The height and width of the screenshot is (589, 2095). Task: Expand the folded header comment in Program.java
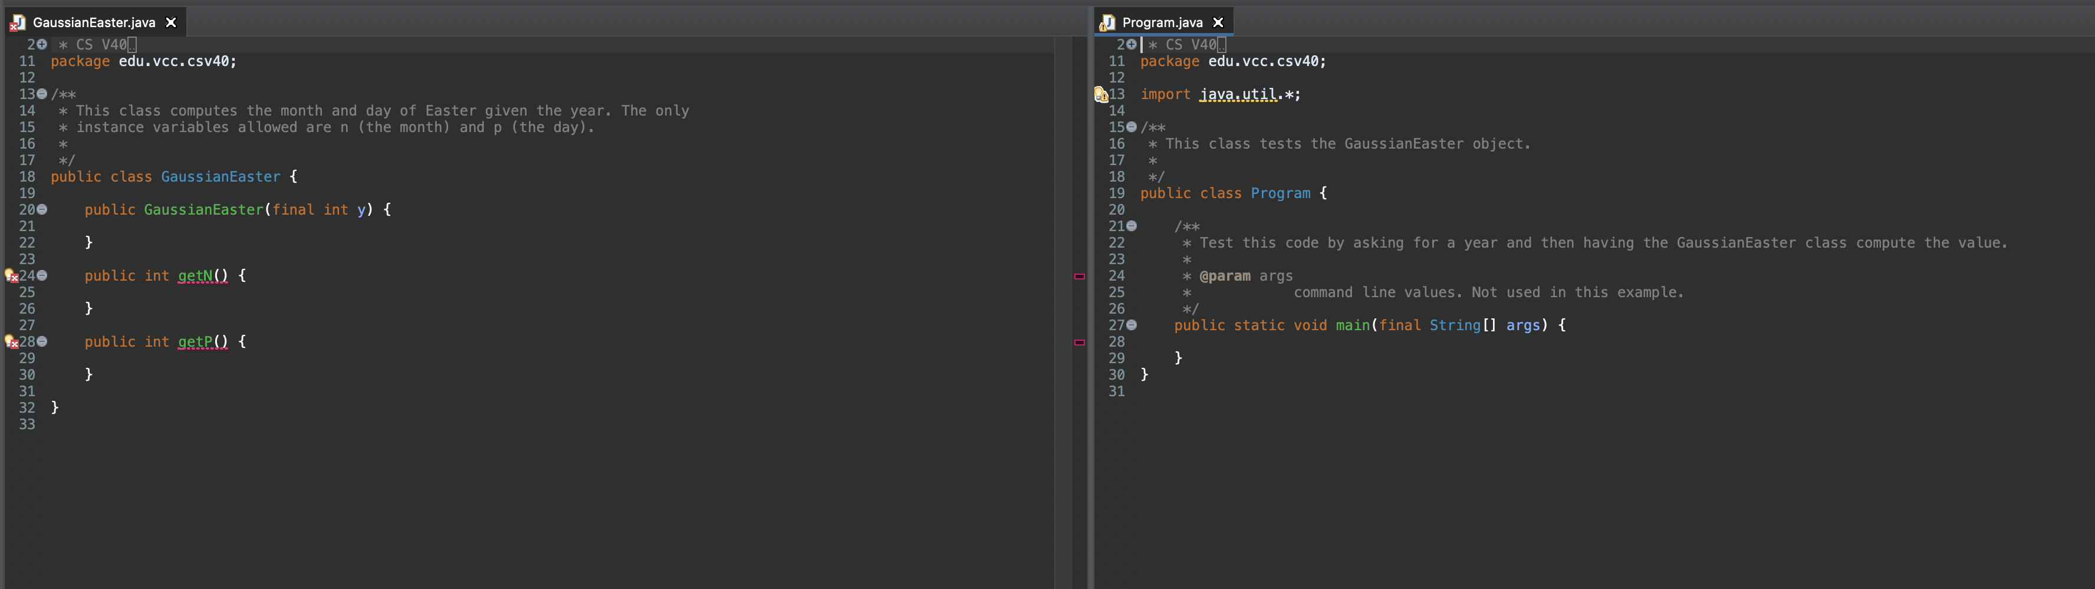1132,45
